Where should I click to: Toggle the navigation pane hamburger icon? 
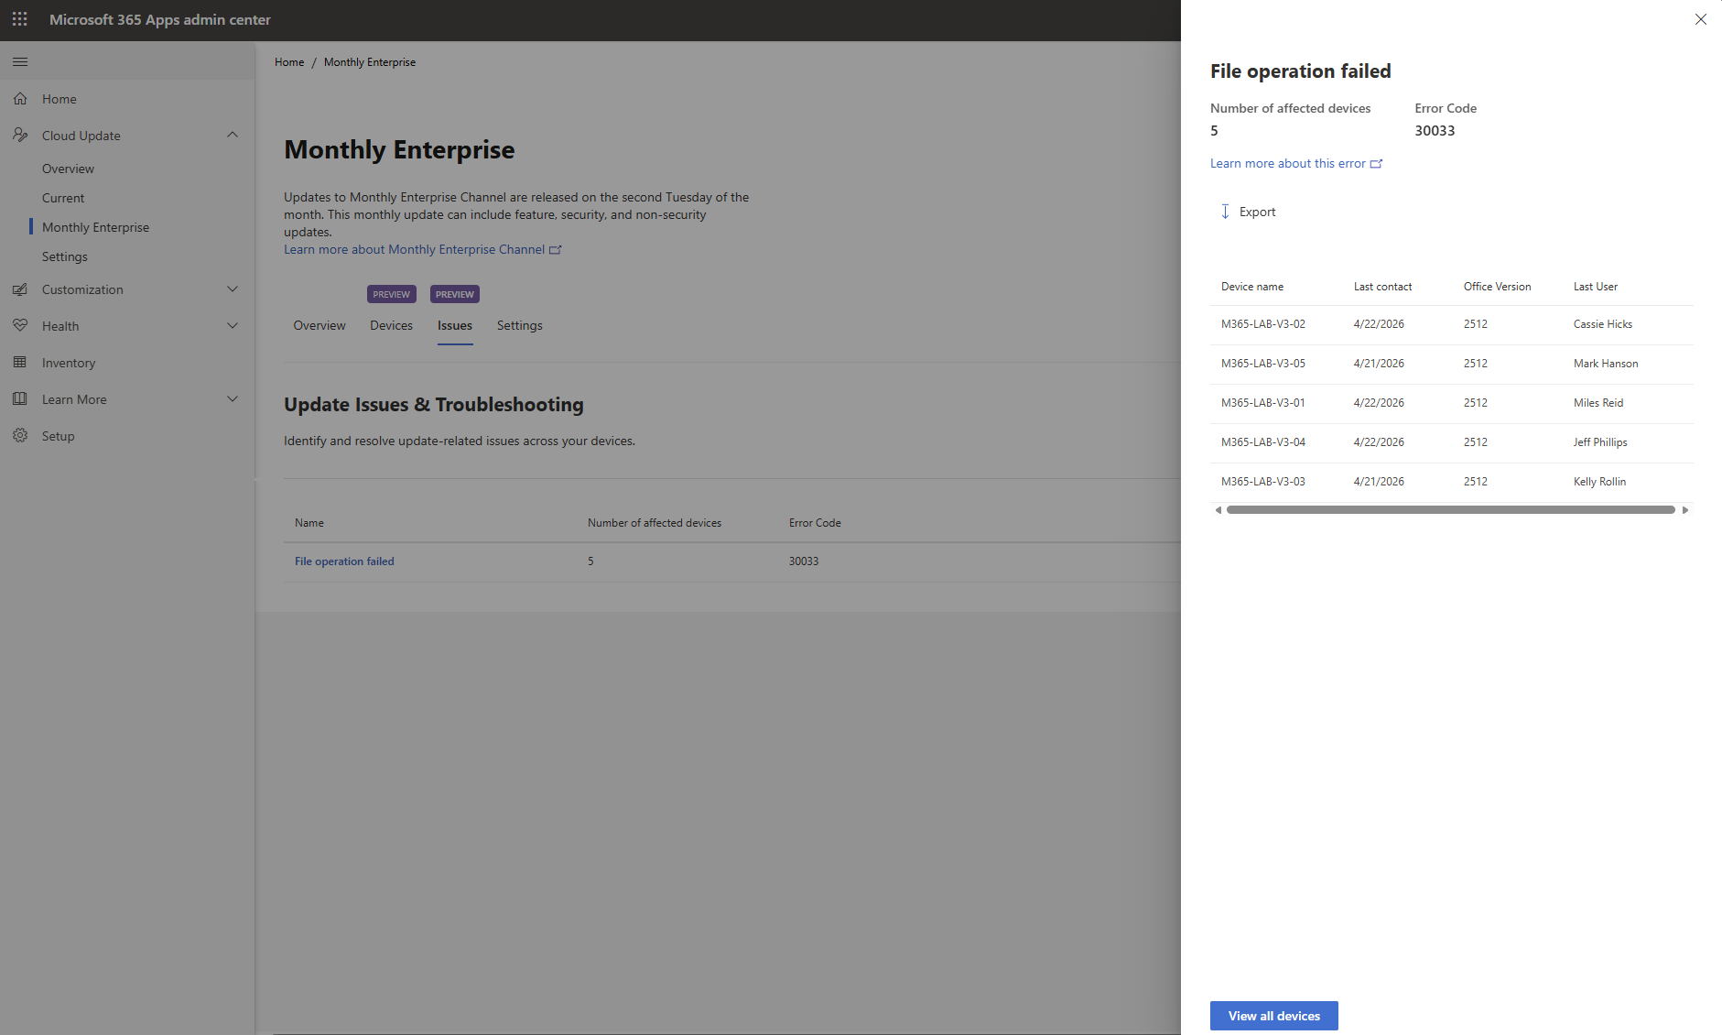pos(19,61)
